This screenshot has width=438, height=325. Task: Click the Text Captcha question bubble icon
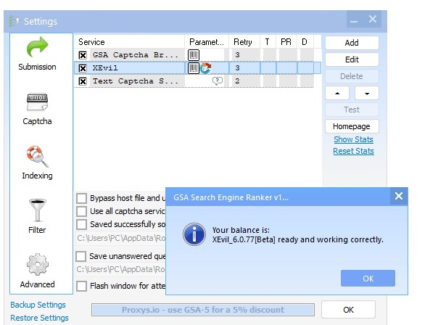click(x=217, y=81)
